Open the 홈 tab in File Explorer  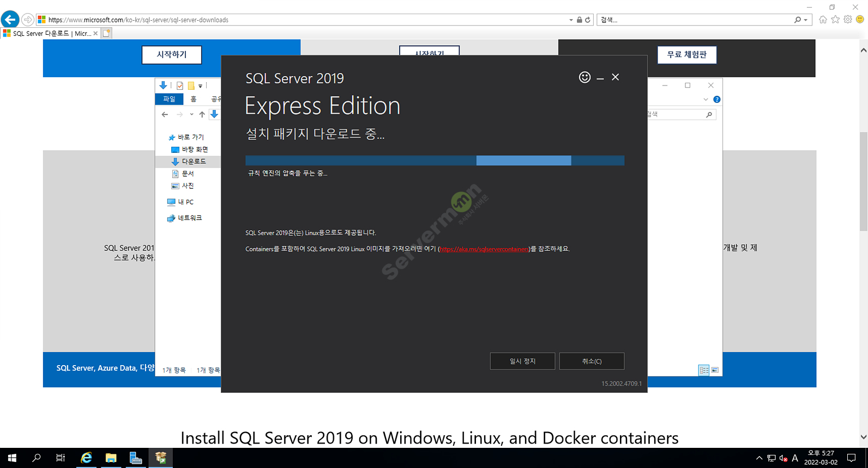point(193,99)
